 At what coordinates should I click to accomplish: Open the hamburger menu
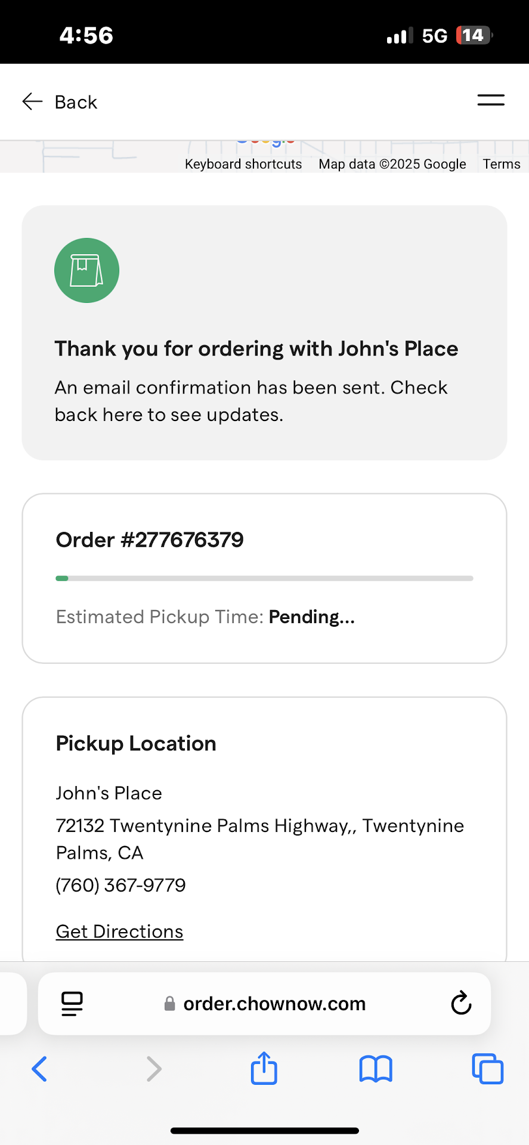point(490,101)
